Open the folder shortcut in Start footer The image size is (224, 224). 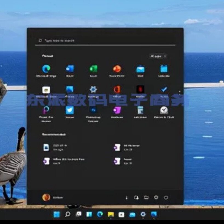[x=146, y=197]
